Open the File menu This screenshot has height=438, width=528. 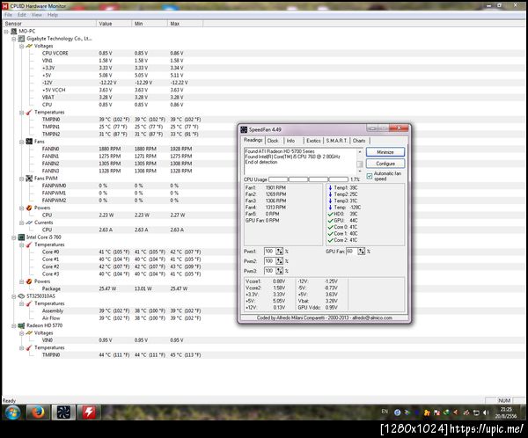9,15
